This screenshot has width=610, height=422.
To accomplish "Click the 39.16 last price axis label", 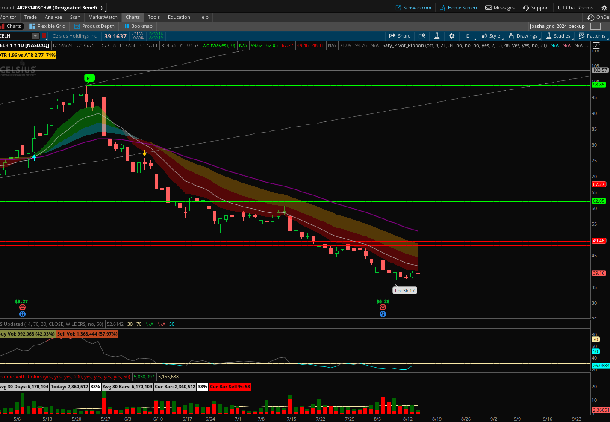I will click(x=599, y=273).
